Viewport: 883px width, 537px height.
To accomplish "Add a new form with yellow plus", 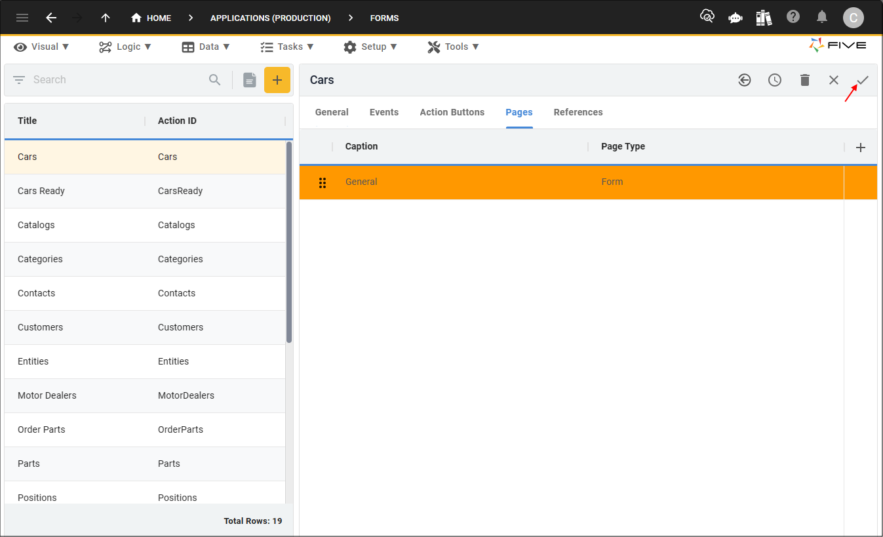I will (277, 80).
